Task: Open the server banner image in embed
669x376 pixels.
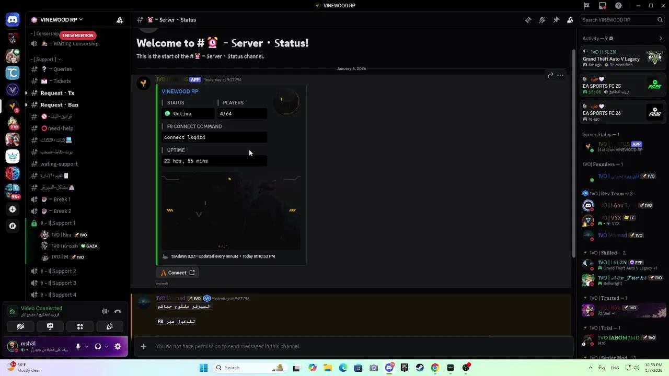Action: point(231,212)
